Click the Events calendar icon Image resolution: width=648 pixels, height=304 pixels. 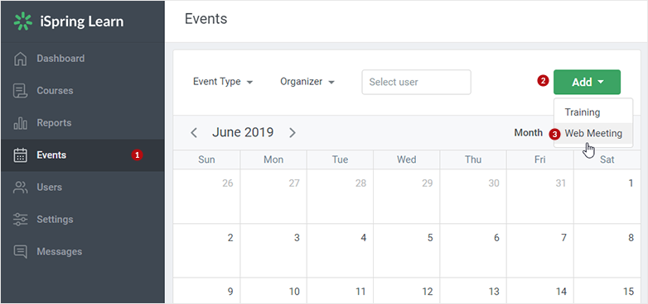tap(20, 155)
